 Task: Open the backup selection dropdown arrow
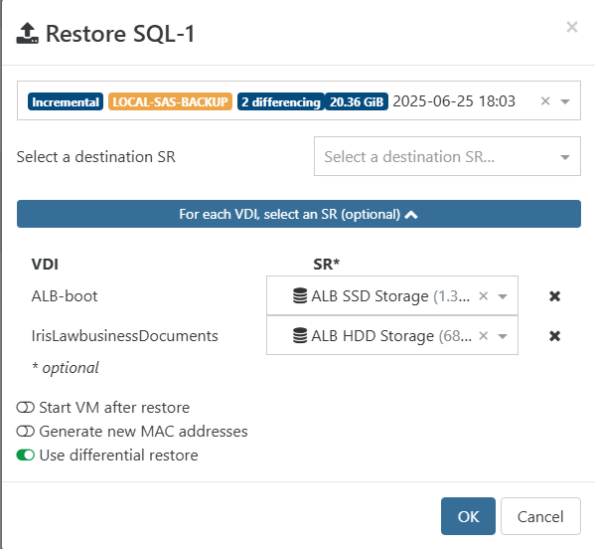click(x=565, y=101)
